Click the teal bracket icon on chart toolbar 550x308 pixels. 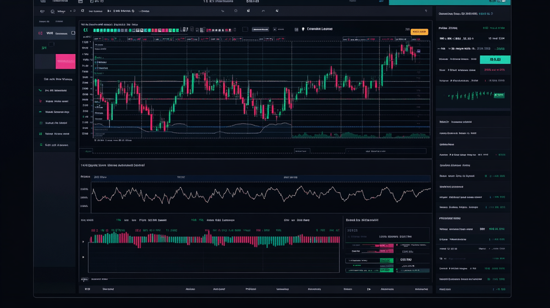(85, 31)
